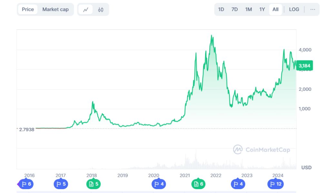Toggle the LOG scale option
The width and height of the screenshot is (329, 193).
[x=294, y=9]
